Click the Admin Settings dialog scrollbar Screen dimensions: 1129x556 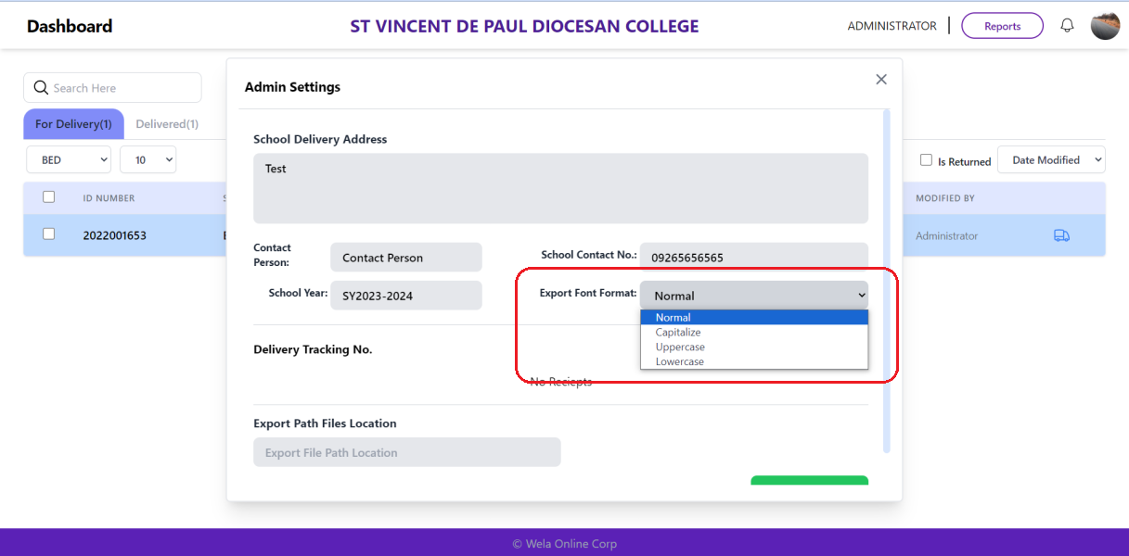[x=886, y=278]
